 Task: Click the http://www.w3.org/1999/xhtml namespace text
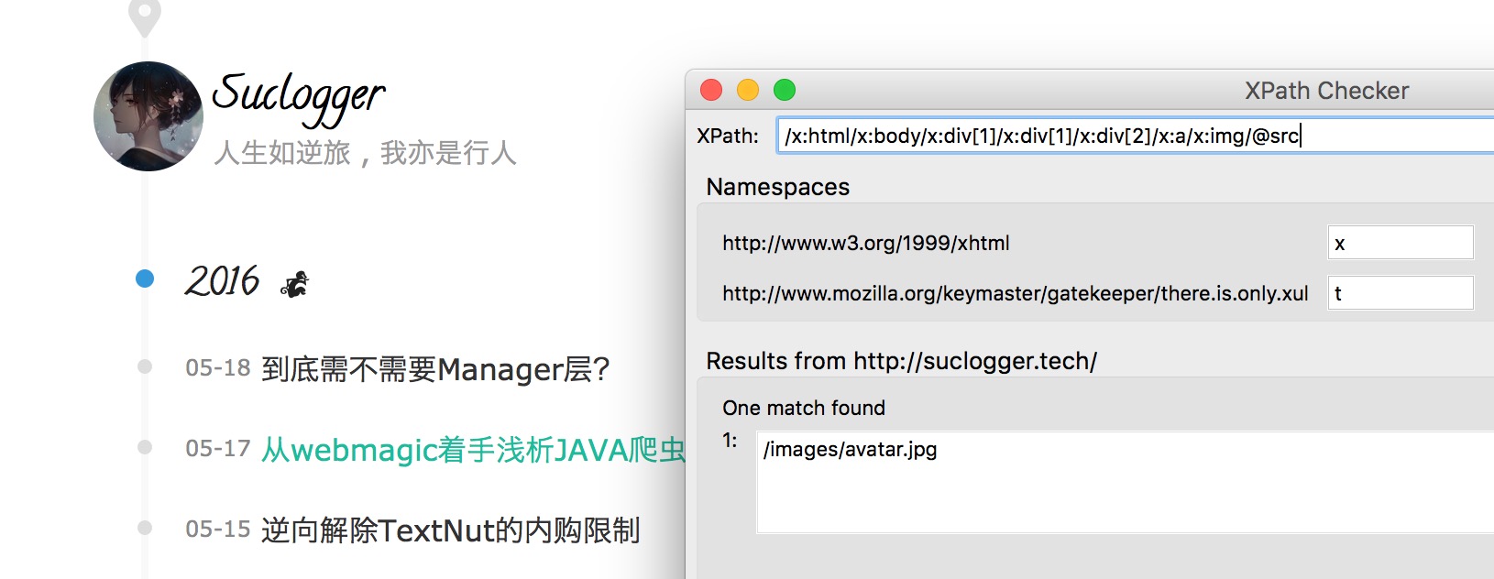(x=866, y=244)
